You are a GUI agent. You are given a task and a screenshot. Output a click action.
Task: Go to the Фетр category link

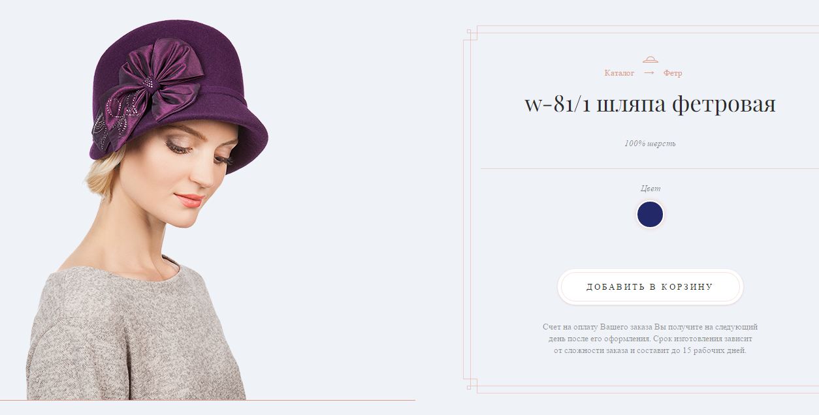pos(673,73)
